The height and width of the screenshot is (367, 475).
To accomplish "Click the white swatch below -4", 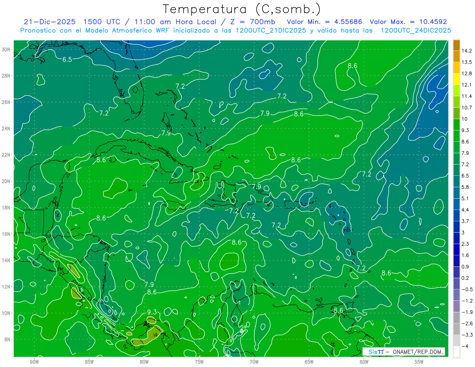I will pos(456,352).
